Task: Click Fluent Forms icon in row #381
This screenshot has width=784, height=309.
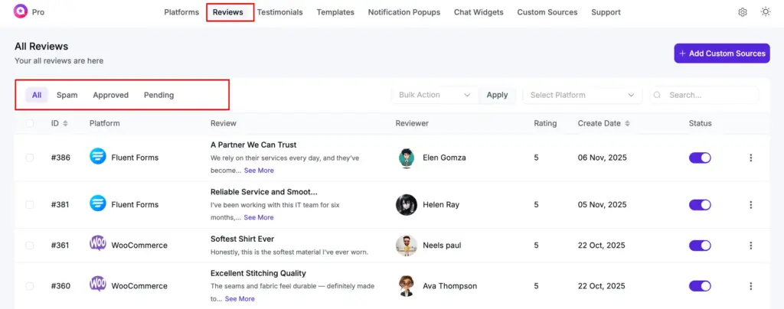Action: pos(98,204)
